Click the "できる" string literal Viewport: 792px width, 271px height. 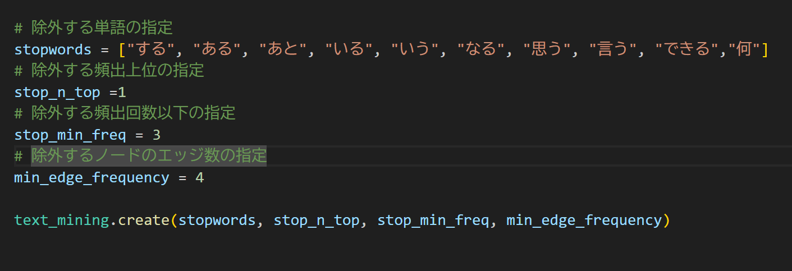pos(686,49)
